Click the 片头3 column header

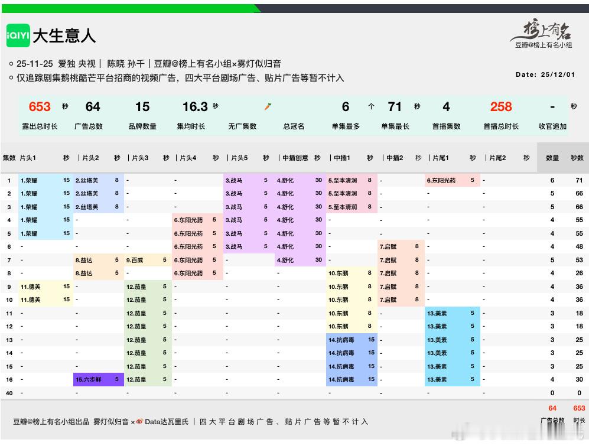[140, 158]
